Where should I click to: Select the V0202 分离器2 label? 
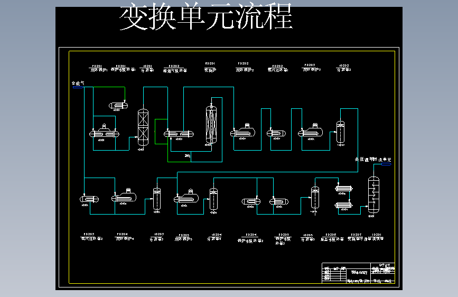pos(344,68)
